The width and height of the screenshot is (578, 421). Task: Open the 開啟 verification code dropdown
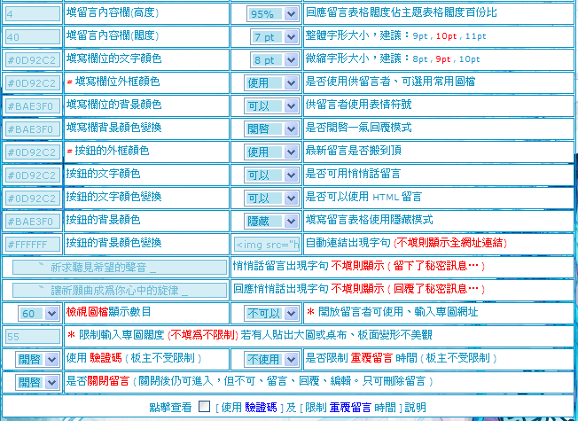tap(36, 359)
